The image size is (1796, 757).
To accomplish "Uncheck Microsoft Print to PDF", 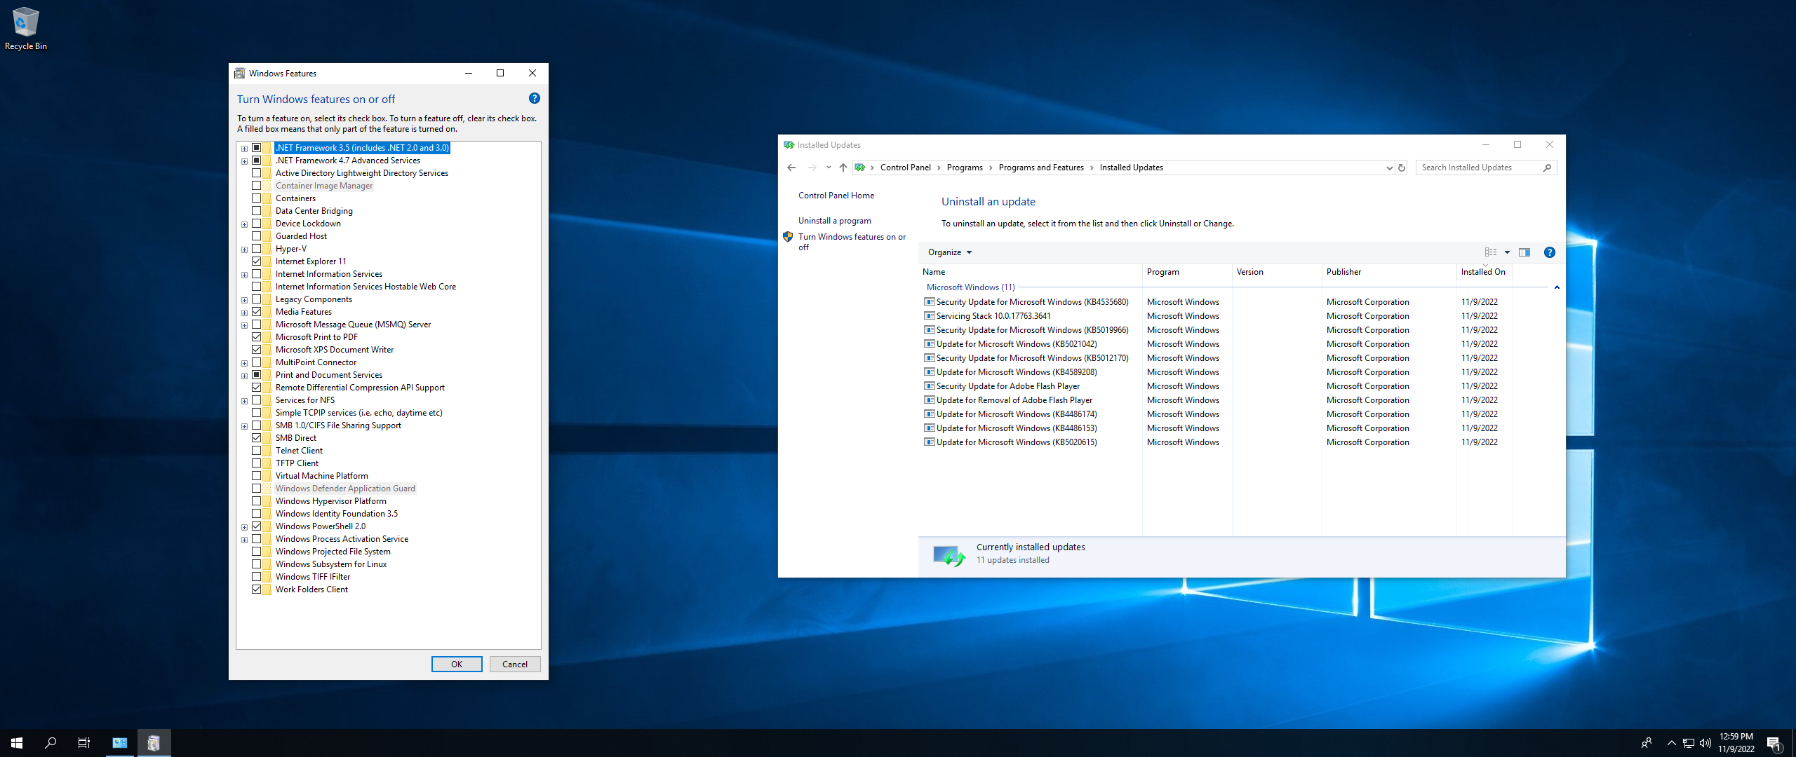I will [257, 337].
